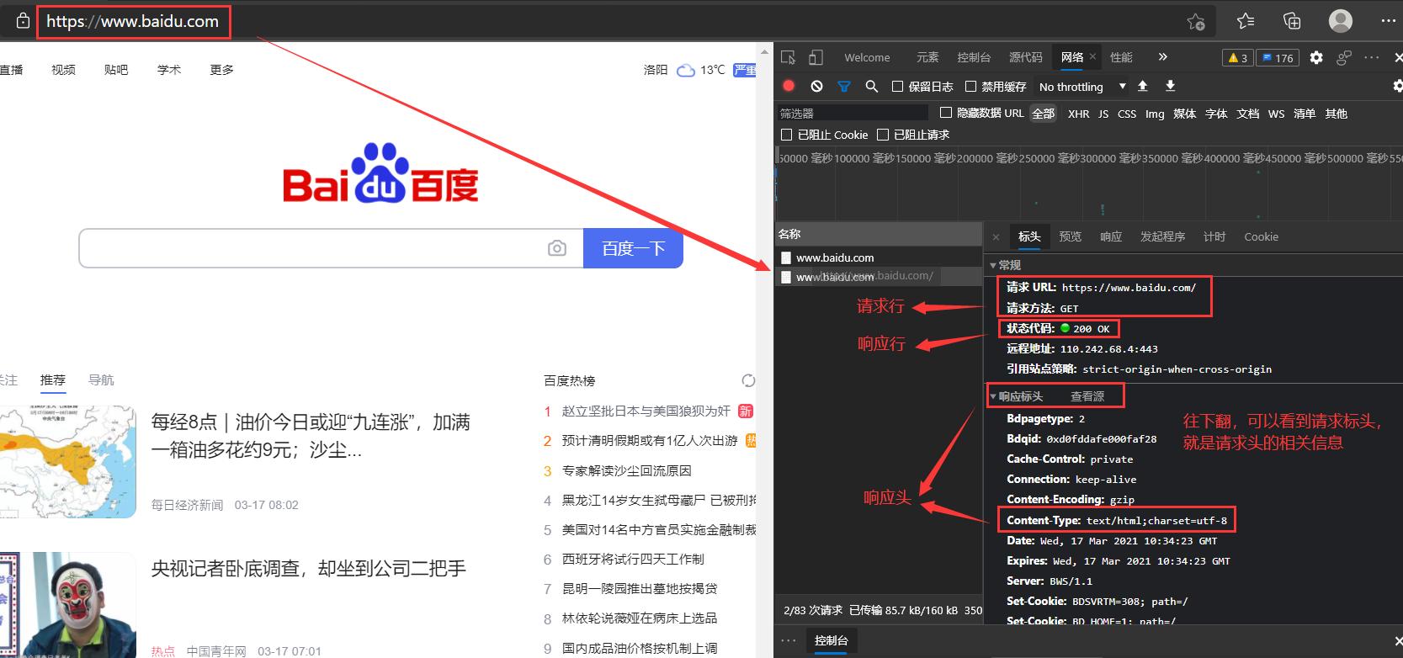Open the browser profile avatar

tap(1340, 21)
